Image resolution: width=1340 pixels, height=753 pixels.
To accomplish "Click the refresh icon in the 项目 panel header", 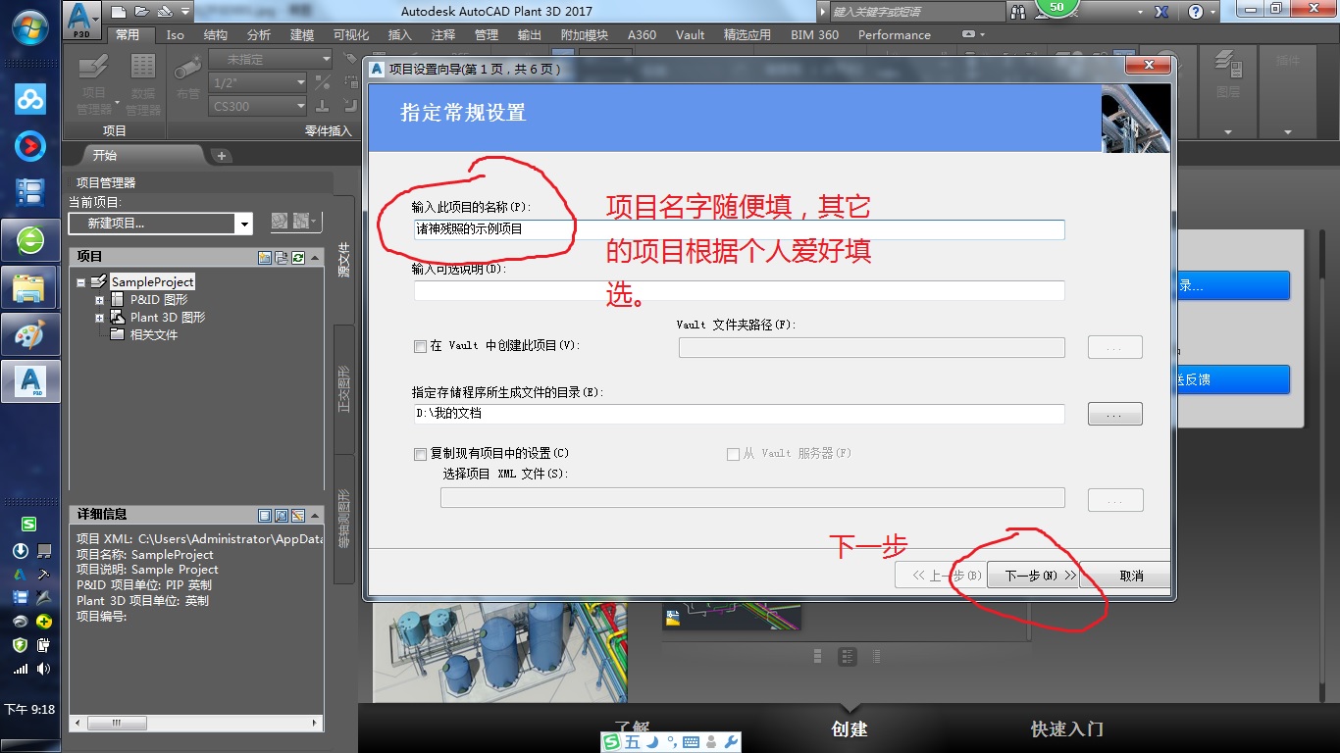I will click(x=297, y=258).
